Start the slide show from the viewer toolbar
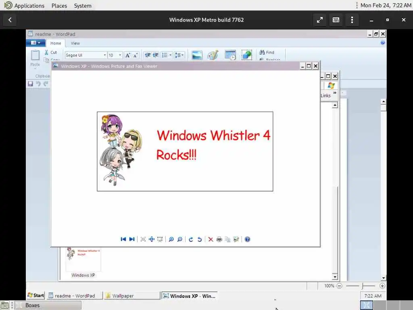Image resolution: width=413 pixels, height=310 pixels. coord(160,239)
